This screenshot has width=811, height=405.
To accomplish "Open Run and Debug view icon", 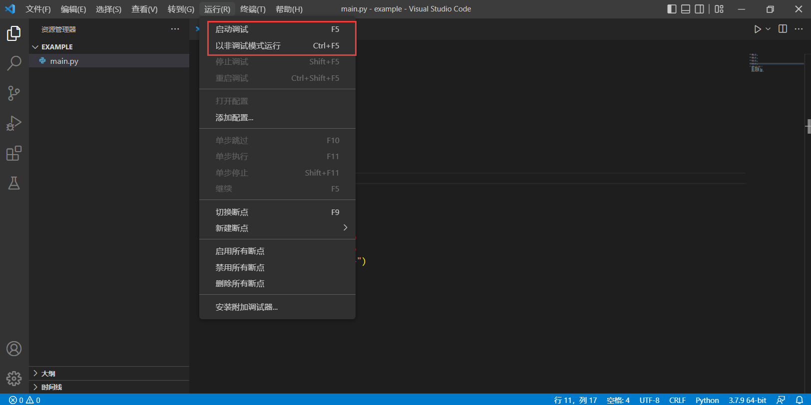I will point(14,123).
